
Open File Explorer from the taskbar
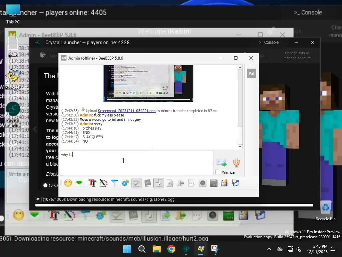tap(156, 249)
